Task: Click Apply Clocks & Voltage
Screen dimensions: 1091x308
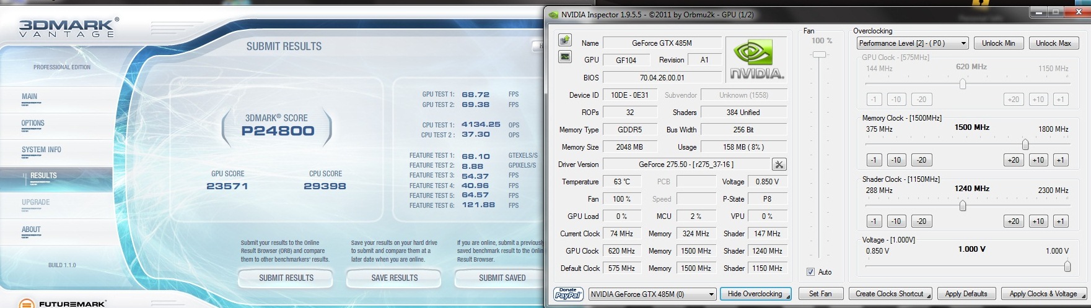Action: [x=1043, y=294]
